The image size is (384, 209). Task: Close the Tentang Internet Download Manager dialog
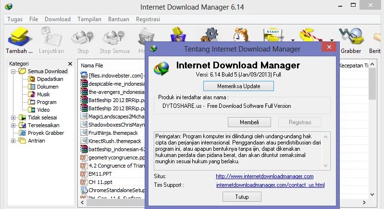click(x=329, y=47)
